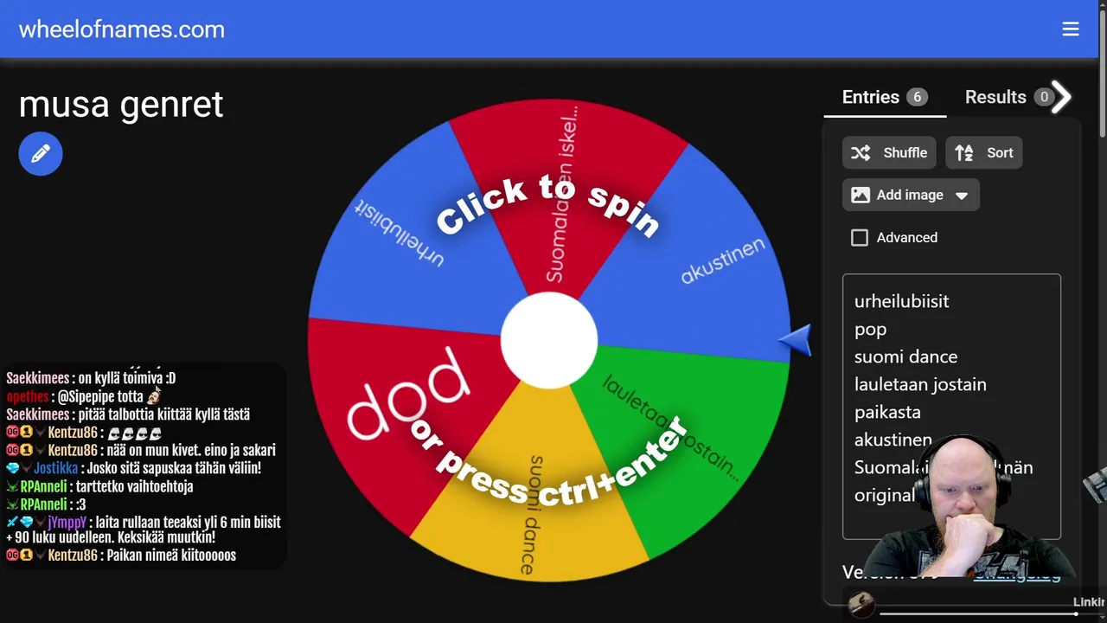Open the hamburger menu icon
Viewport: 1107px width, 623px height.
1071,29
